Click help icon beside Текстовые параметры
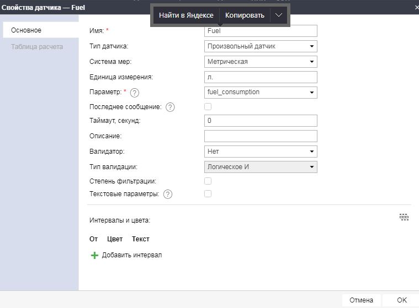The height and width of the screenshot is (308, 419). tap(168, 194)
